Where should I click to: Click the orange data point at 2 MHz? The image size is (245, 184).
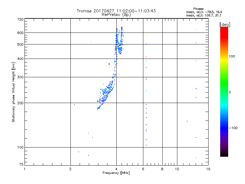pyautogui.click(x=70, y=159)
